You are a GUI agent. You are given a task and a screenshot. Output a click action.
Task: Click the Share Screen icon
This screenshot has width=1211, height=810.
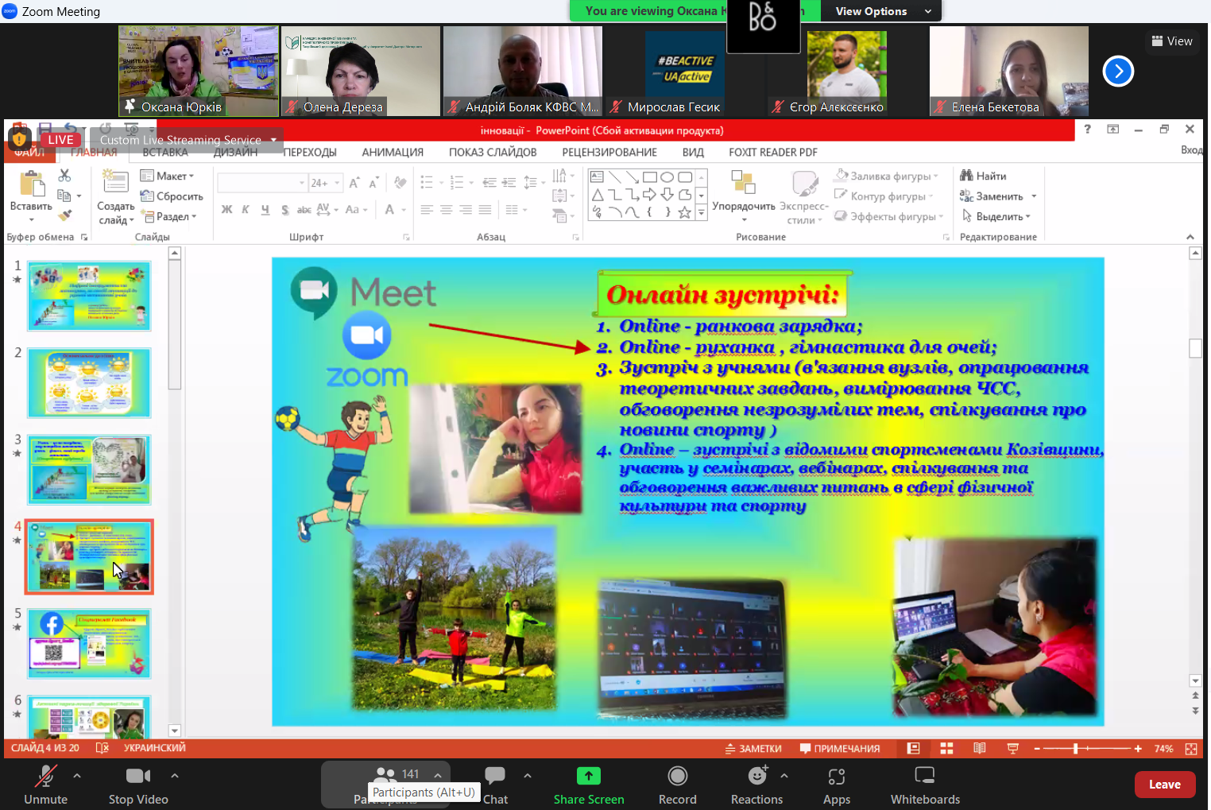point(588,777)
